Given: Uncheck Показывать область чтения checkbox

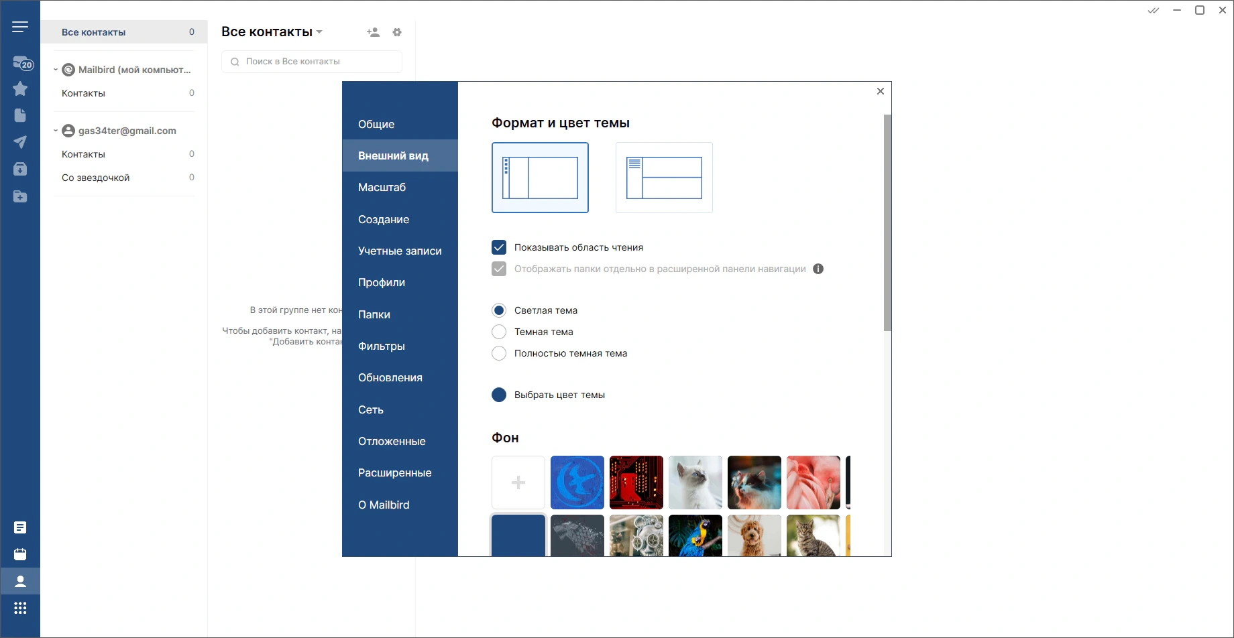Looking at the screenshot, I should pos(499,247).
